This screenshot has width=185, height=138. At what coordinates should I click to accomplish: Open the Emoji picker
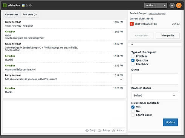point(90,130)
